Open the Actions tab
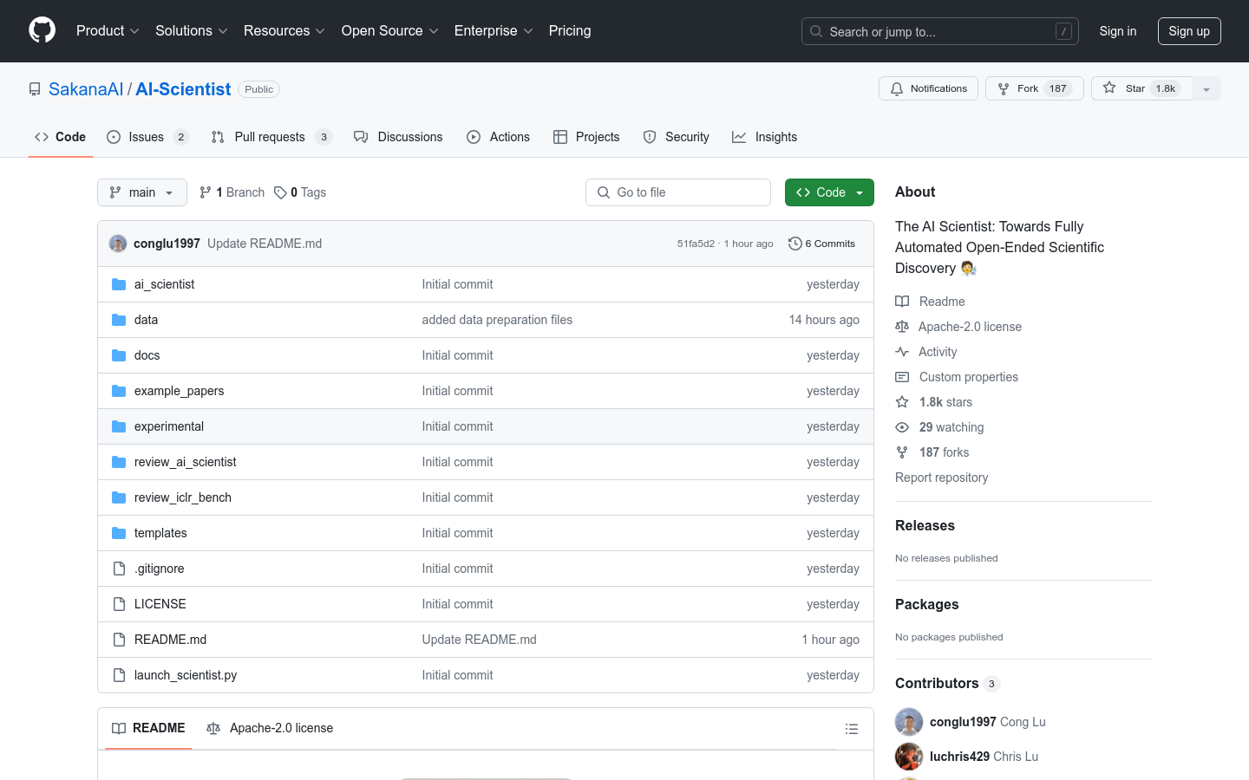Image resolution: width=1249 pixels, height=780 pixels. click(x=498, y=137)
